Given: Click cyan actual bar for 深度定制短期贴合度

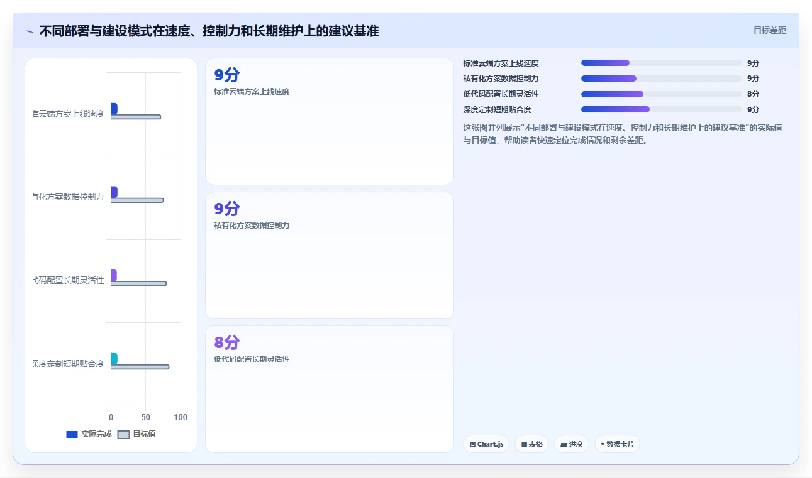Looking at the screenshot, I should [x=114, y=359].
